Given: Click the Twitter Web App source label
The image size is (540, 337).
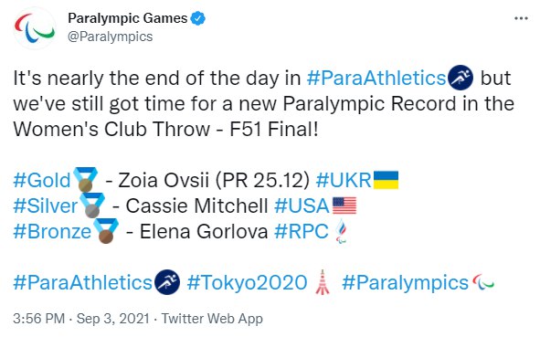Looking at the screenshot, I should coord(212,319).
